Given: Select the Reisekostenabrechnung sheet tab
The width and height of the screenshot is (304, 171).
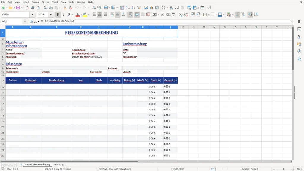Looking at the screenshot, I should point(37,164).
